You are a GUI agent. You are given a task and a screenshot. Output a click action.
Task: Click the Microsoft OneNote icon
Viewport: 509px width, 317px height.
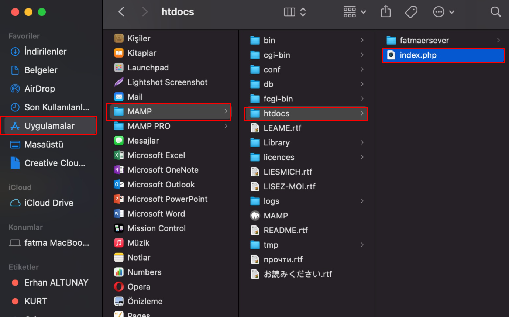(119, 170)
